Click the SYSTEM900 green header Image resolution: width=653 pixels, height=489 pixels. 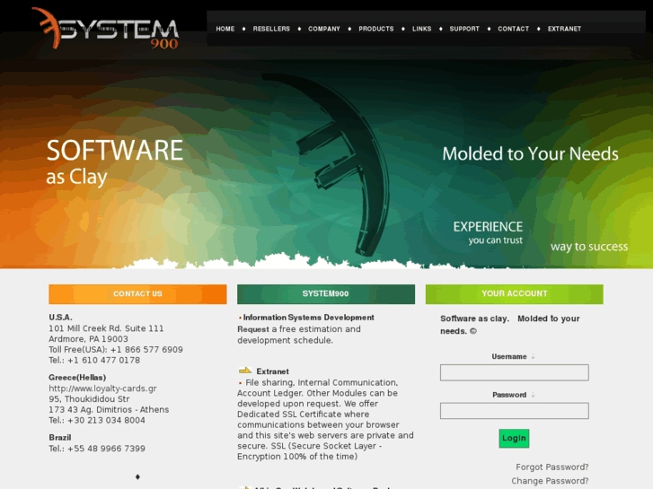pos(326,293)
